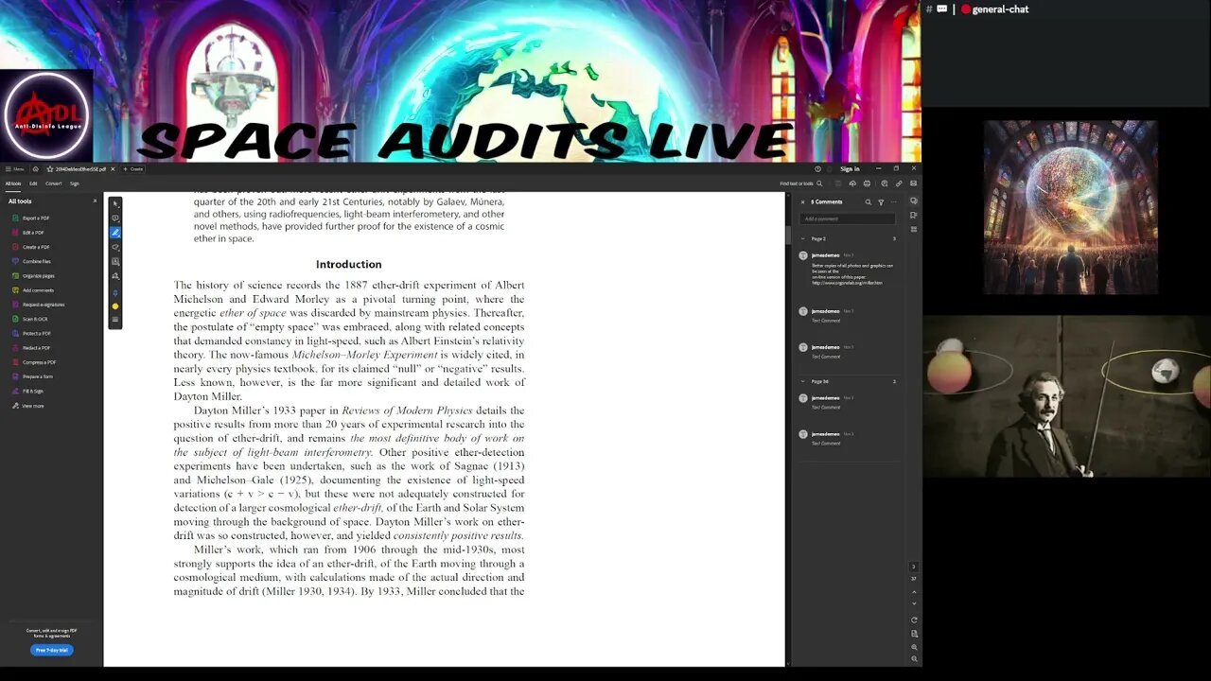Open the Acrobat Menu
The width and height of the screenshot is (1211, 681).
14,169
